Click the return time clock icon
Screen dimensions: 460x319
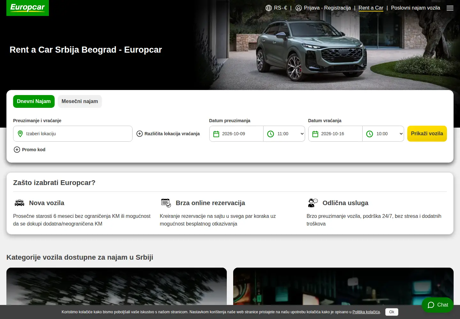(370, 134)
